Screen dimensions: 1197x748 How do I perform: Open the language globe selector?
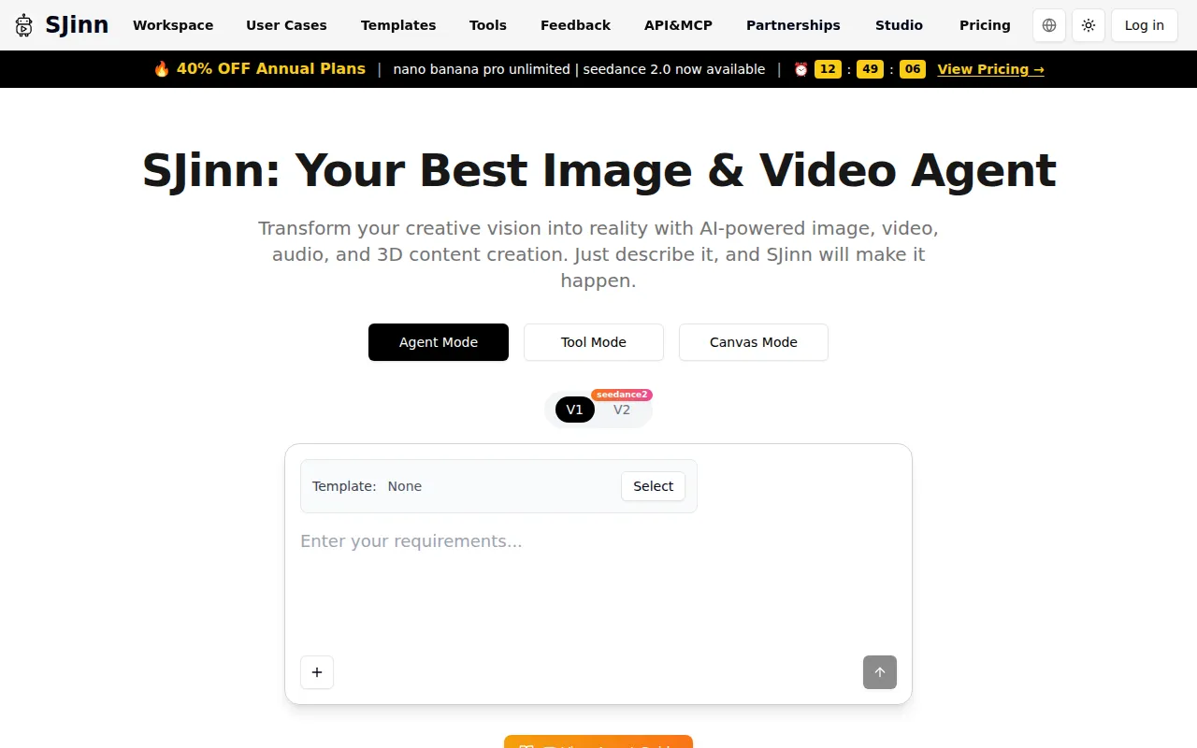1049,25
